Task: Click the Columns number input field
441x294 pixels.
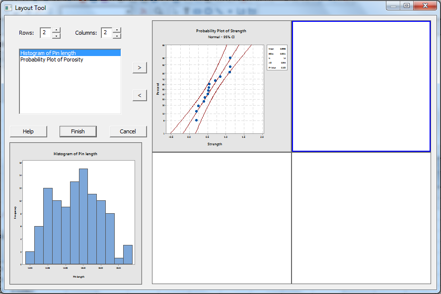Action: point(106,33)
